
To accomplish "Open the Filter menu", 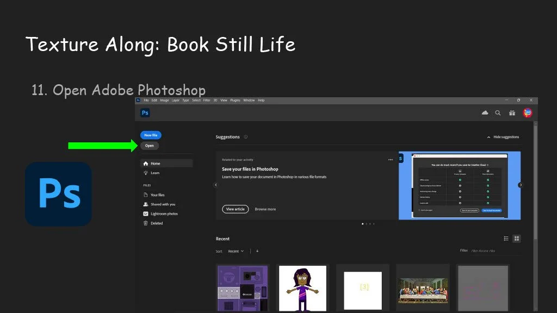I will pos(207,101).
